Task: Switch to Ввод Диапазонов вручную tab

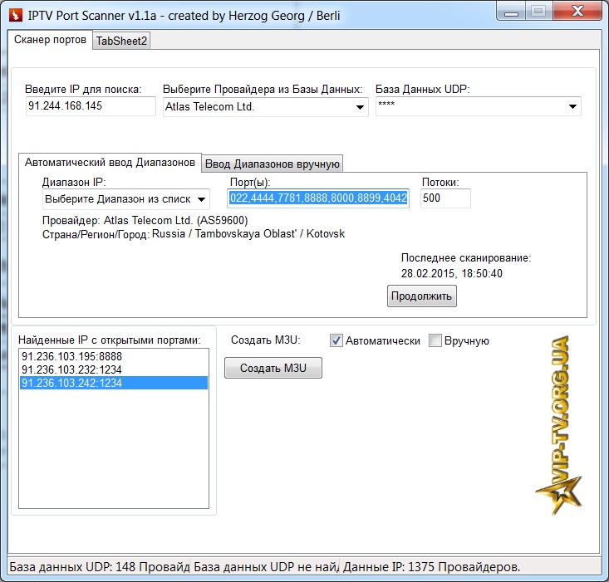Action: coord(273,164)
